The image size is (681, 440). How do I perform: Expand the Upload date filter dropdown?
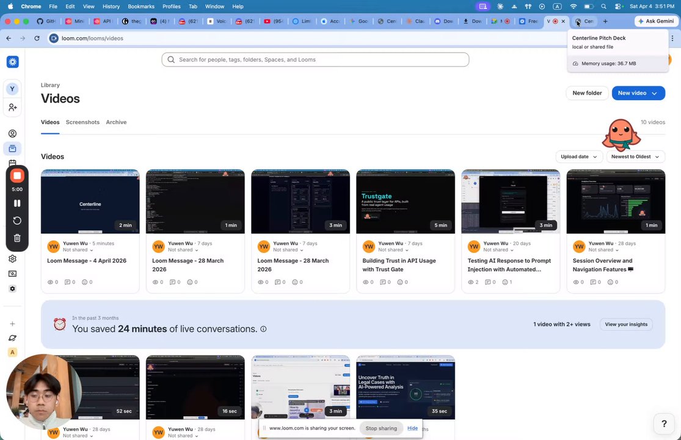coord(579,157)
